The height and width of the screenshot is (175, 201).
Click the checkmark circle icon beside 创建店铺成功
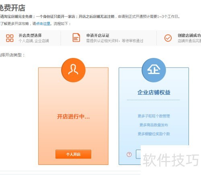point(168,38)
